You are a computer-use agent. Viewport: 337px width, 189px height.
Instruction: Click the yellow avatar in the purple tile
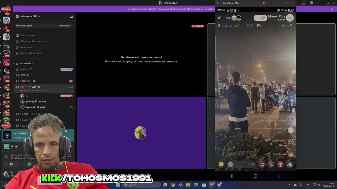tap(141, 133)
